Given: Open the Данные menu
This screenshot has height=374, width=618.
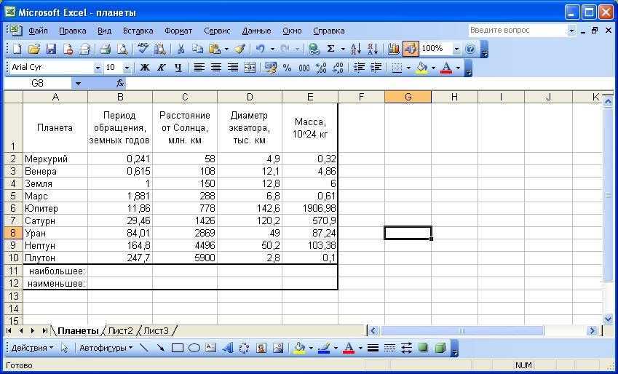Looking at the screenshot, I should [256, 31].
